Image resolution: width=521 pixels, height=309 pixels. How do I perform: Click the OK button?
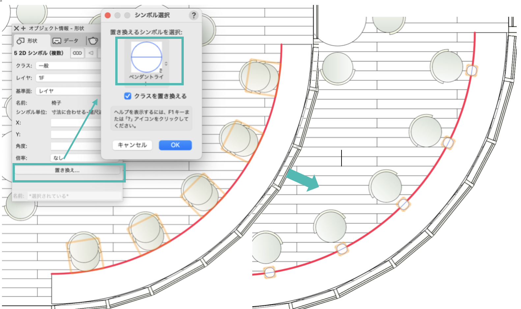coord(175,145)
